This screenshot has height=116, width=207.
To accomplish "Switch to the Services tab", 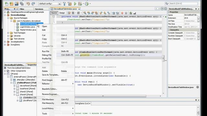I will coord(39,9).
